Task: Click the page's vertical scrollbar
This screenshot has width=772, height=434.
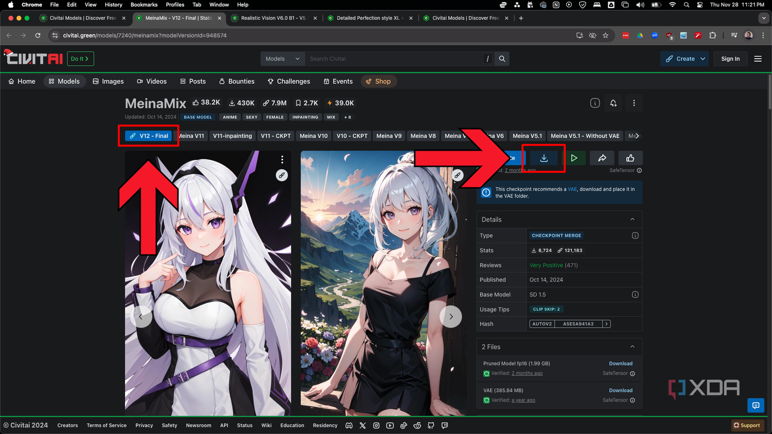Action: (x=770, y=93)
